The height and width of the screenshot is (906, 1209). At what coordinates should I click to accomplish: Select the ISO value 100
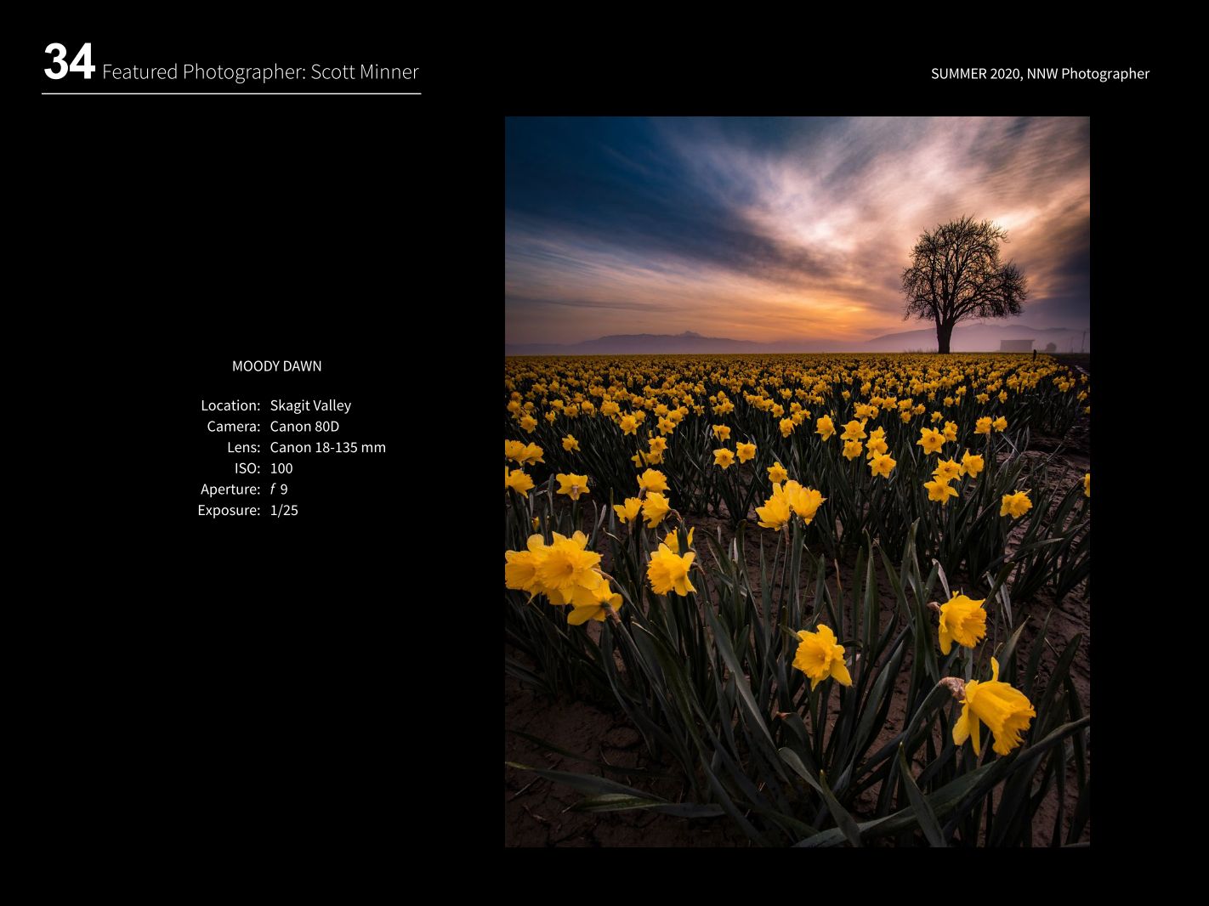(x=281, y=468)
